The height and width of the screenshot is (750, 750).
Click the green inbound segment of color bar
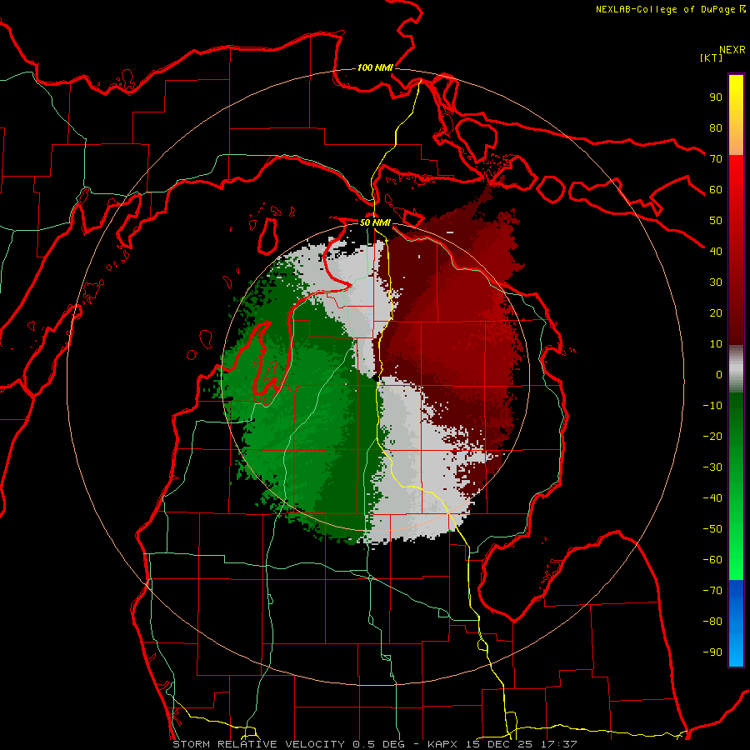click(736, 486)
